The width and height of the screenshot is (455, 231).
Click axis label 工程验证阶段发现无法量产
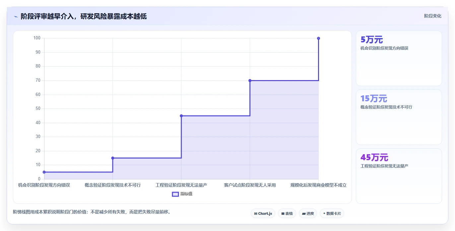(x=181, y=185)
